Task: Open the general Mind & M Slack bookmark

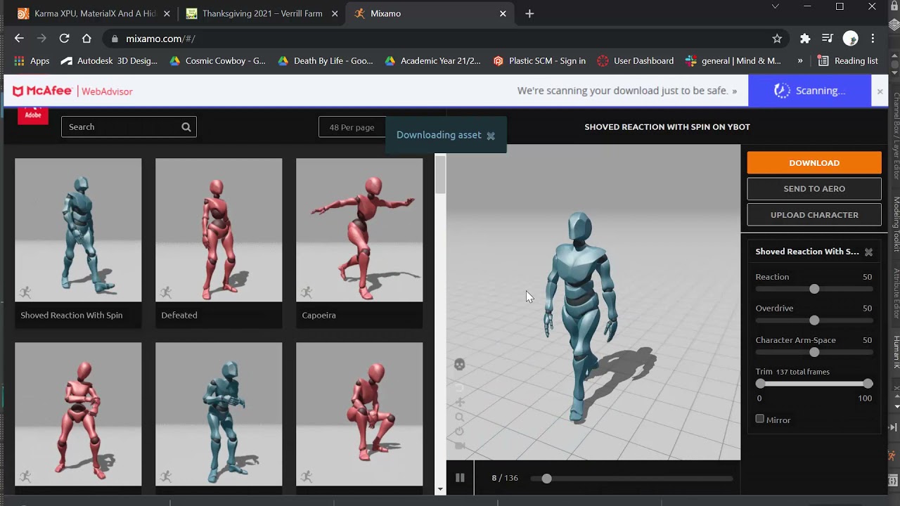Action: [x=733, y=61]
